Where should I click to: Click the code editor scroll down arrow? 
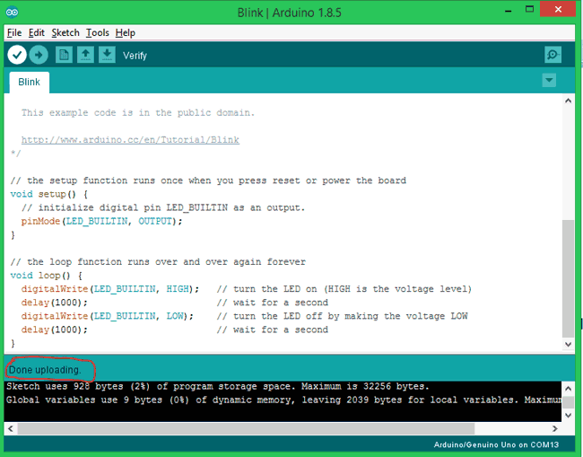(568, 344)
